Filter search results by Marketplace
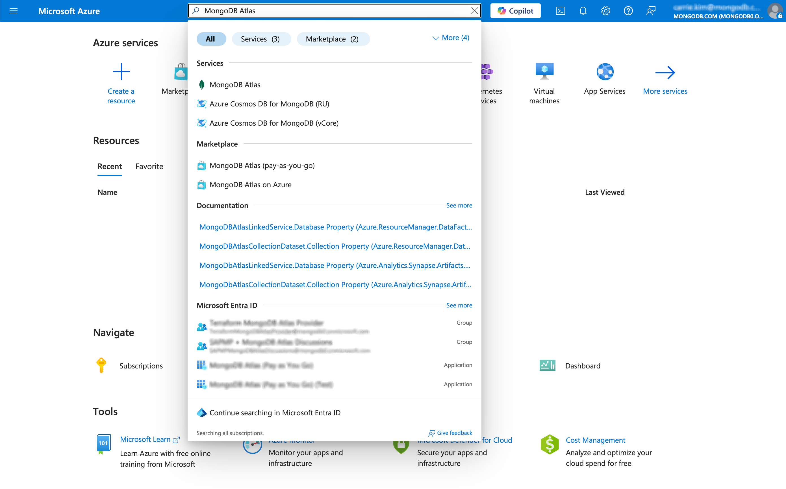 [x=333, y=39]
